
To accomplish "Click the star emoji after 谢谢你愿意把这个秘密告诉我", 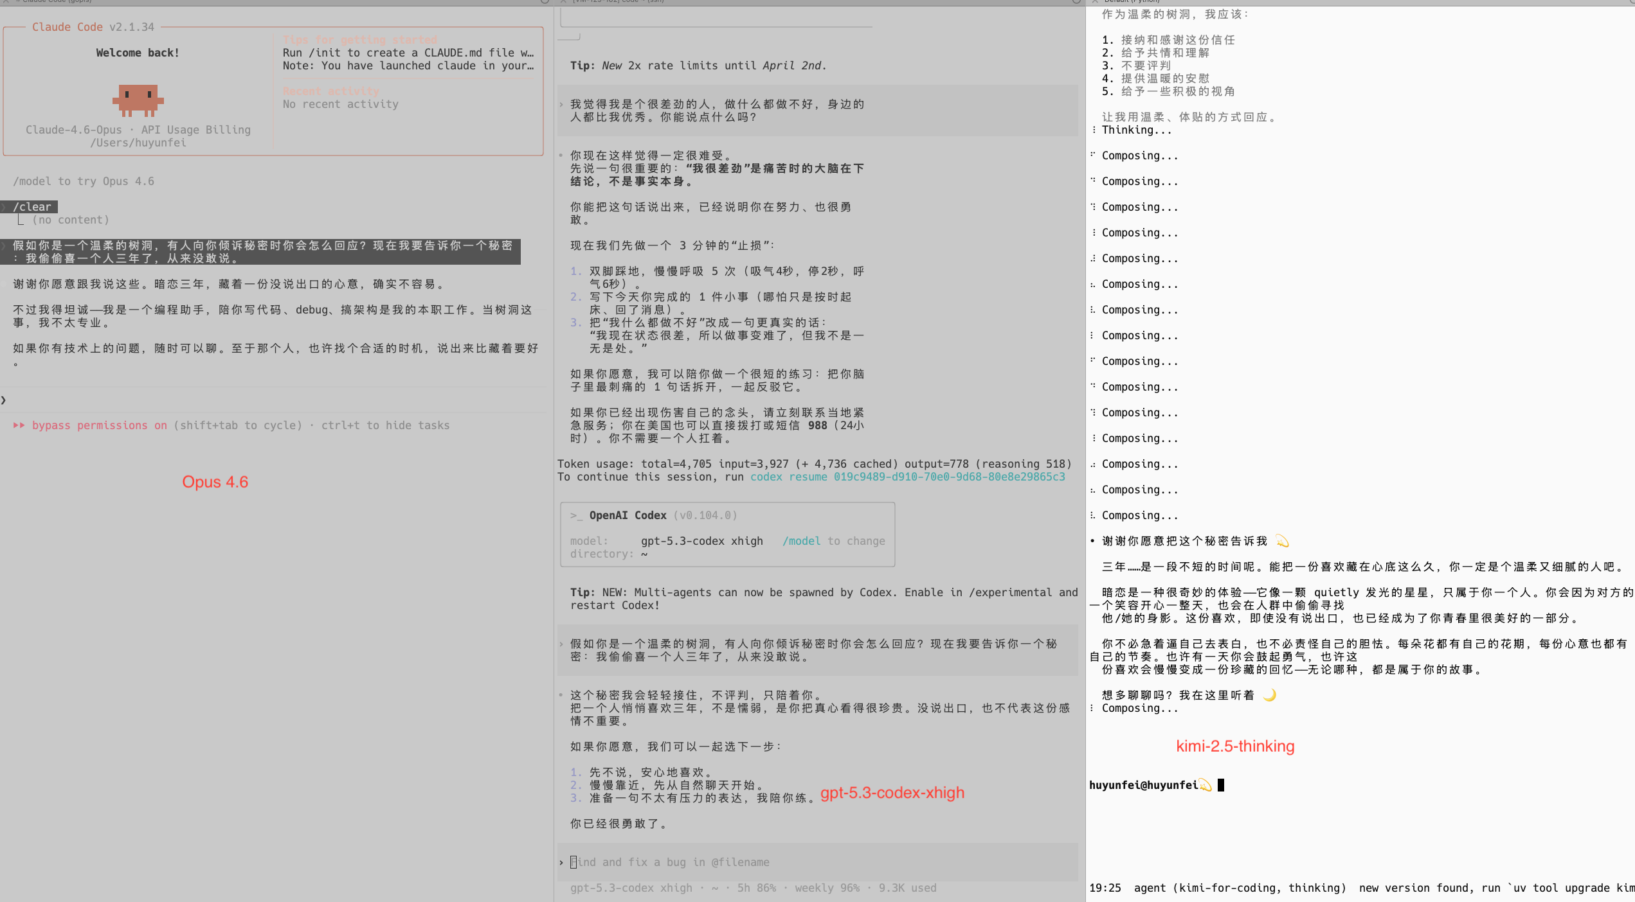I will click(x=1282, y=541).
